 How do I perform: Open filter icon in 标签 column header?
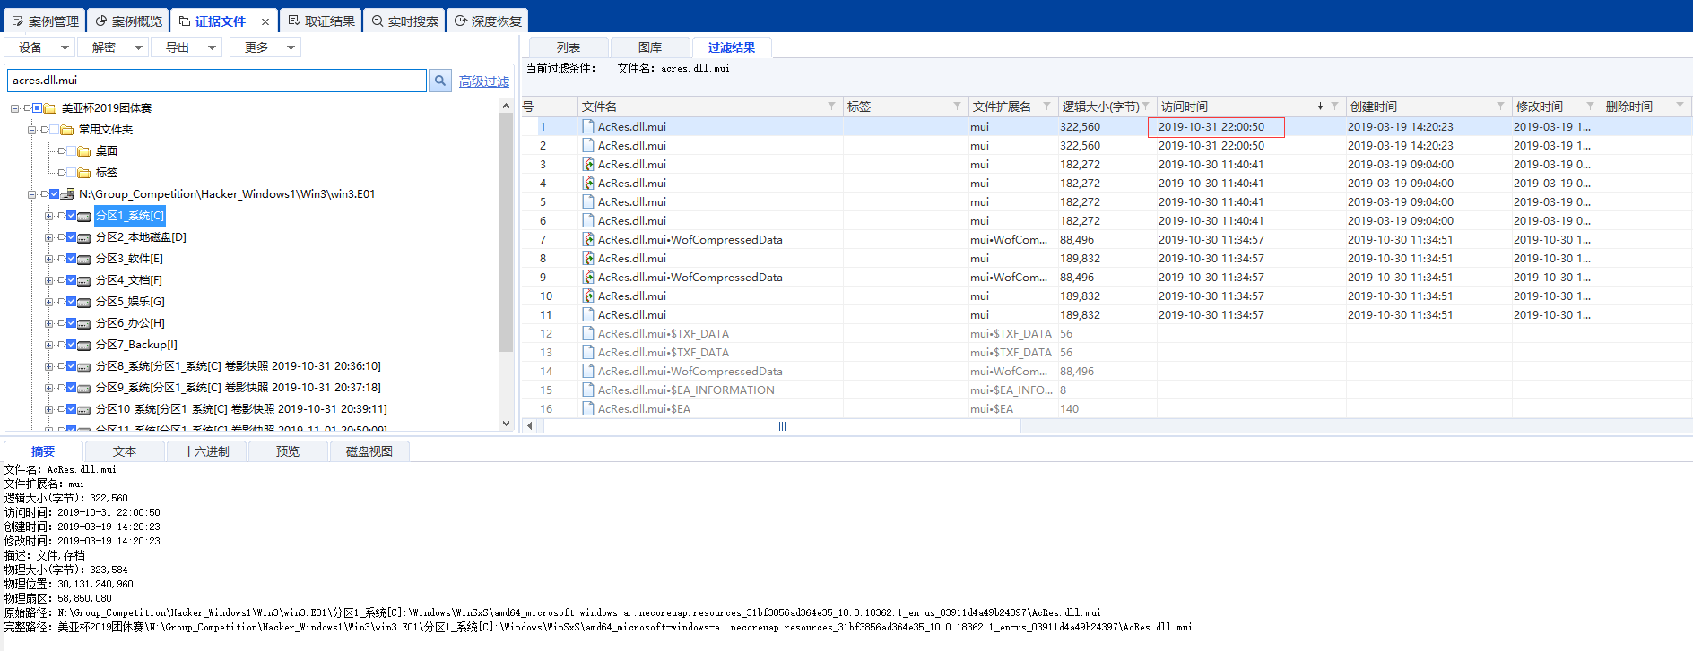957,107
